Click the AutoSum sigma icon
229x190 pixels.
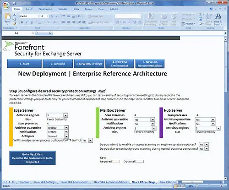[x=200, y=15]
